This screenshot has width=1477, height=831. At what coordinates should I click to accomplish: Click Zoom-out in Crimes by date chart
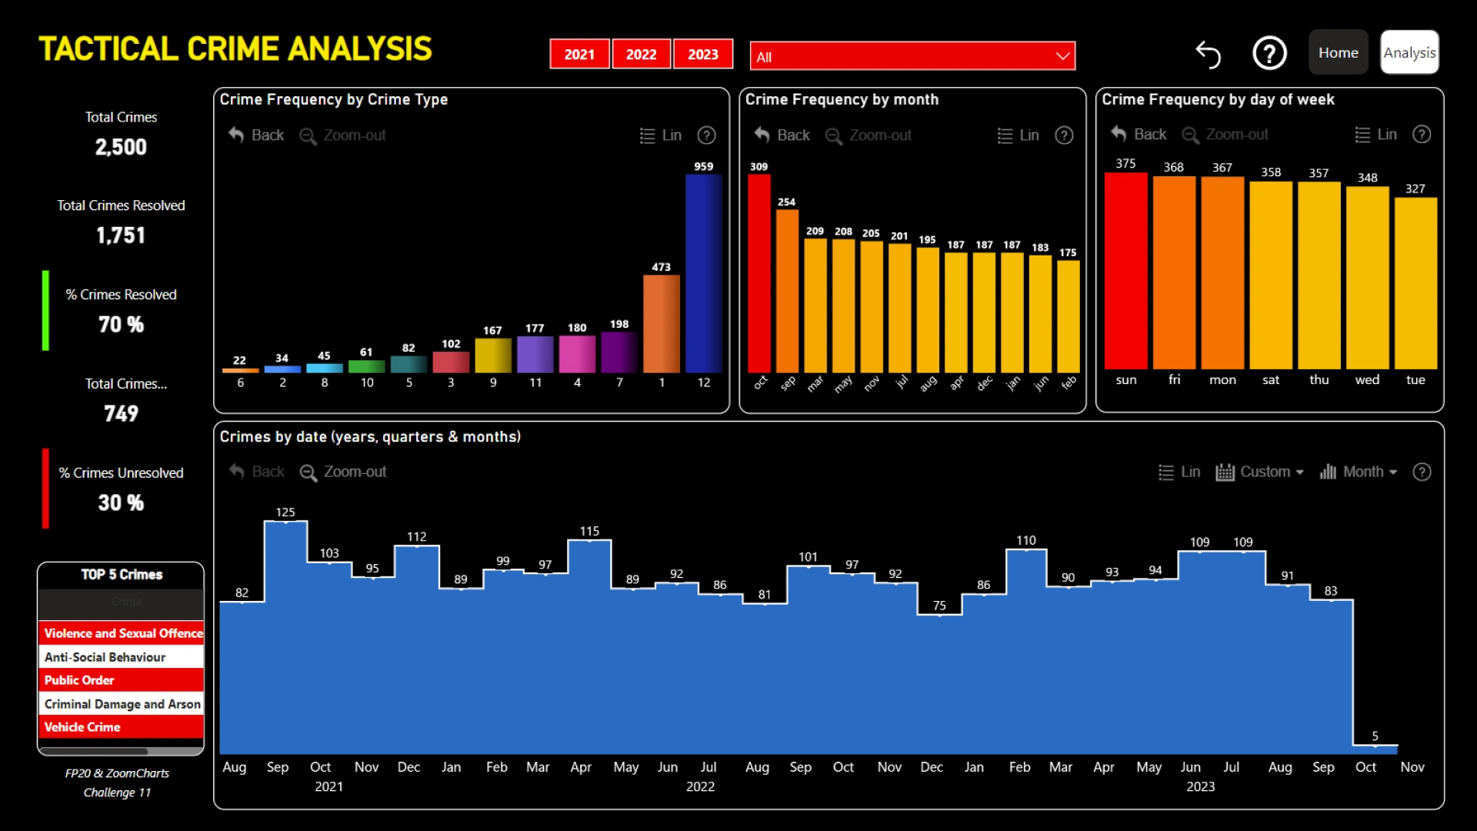(x=344, y=472)
